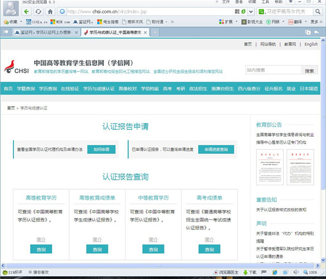Image resolution: width=326 pixels, height=279 pixels.
Task: Open the 1141a.co bookmark
Action: pyautogui.click(x=37, y=22)
